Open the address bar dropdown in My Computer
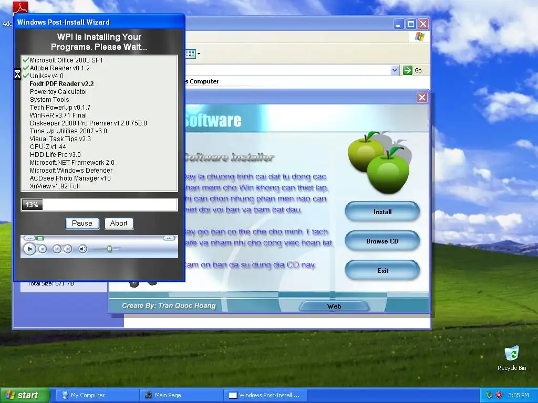This screenshot has height=403, width=538. tap(395, 70)
